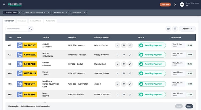
Task: Go to Next page of records
Action: pos(189,106)
